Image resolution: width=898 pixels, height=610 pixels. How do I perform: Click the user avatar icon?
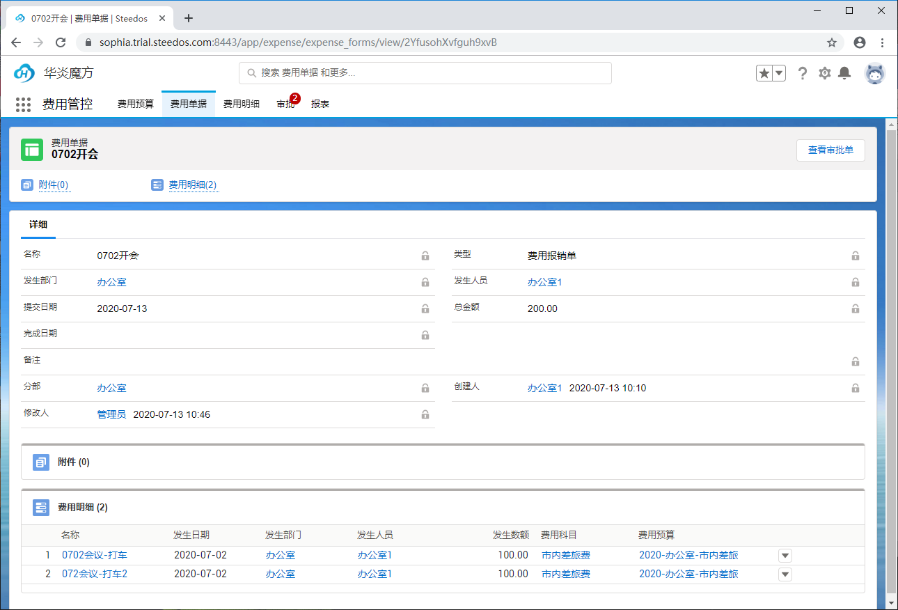click(x=874, y=72)
